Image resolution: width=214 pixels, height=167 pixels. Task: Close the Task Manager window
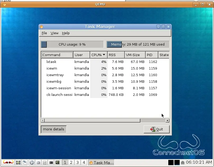point(168,27)
